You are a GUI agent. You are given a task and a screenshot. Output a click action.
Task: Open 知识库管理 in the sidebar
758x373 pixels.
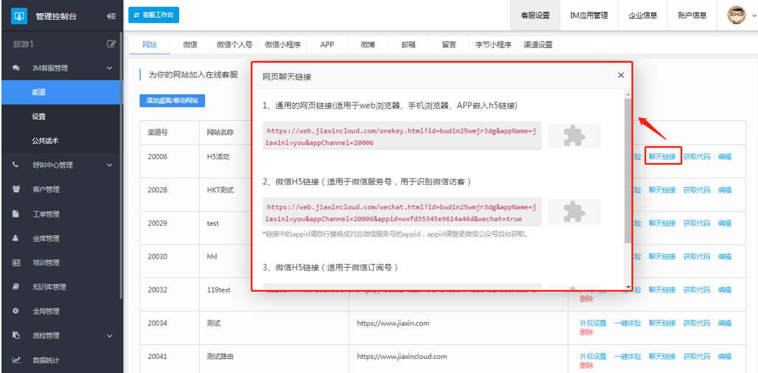(x=49, y=287)
